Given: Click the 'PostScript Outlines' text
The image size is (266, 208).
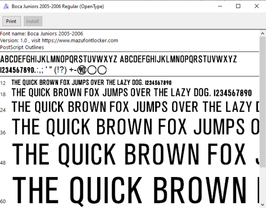Looking at the screenshot, I should point(22,47).
